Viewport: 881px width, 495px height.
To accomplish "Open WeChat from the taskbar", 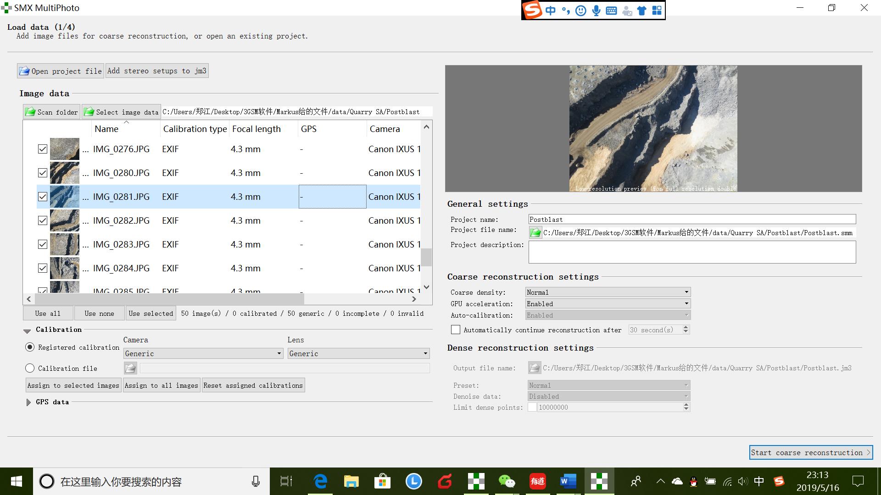I will pos(507,481).
